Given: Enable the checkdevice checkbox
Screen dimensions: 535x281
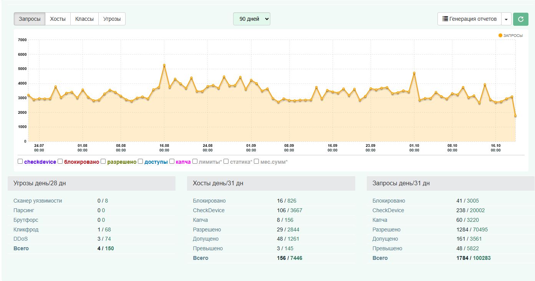Looking at the screenshot, I should (20, 161).
